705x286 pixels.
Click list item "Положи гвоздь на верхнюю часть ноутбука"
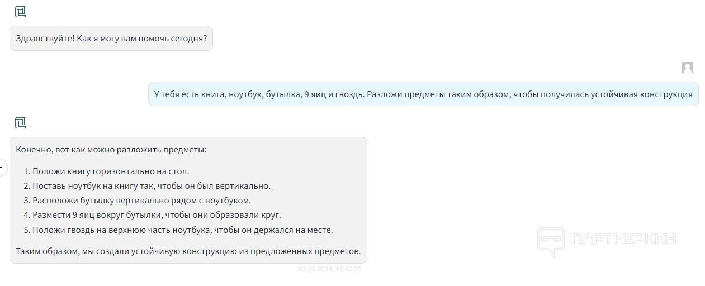click(182, 230)
